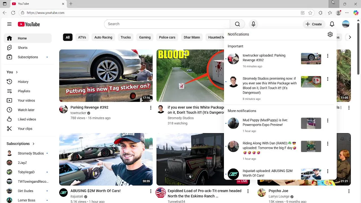
Task: Expand the You section
Action: 12,72
